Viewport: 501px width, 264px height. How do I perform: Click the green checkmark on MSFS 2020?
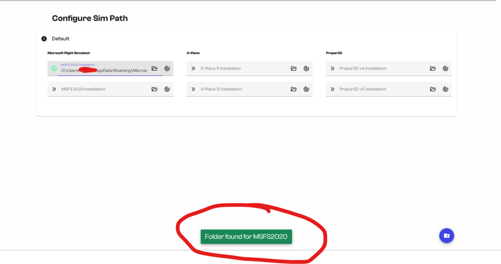(54, 69)
